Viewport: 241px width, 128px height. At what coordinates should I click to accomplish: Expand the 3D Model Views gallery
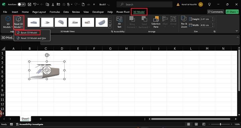coord(110,26)
